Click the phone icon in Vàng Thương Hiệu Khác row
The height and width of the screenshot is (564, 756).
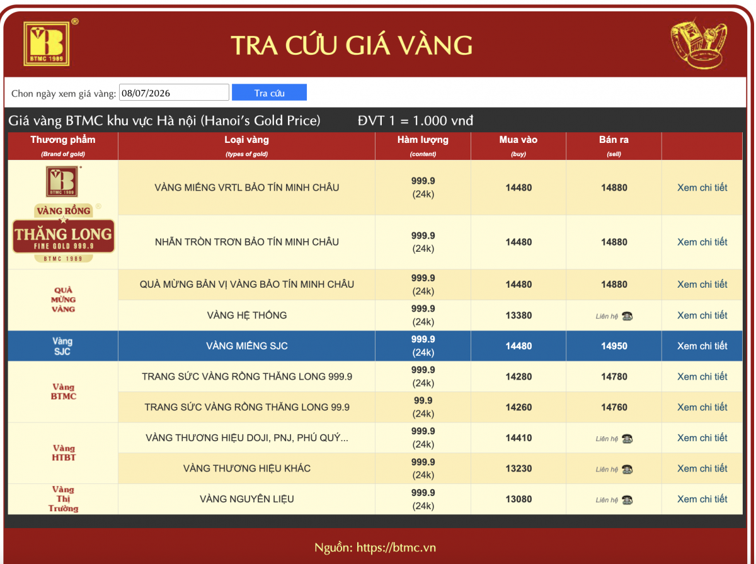[x=627, y=470]
